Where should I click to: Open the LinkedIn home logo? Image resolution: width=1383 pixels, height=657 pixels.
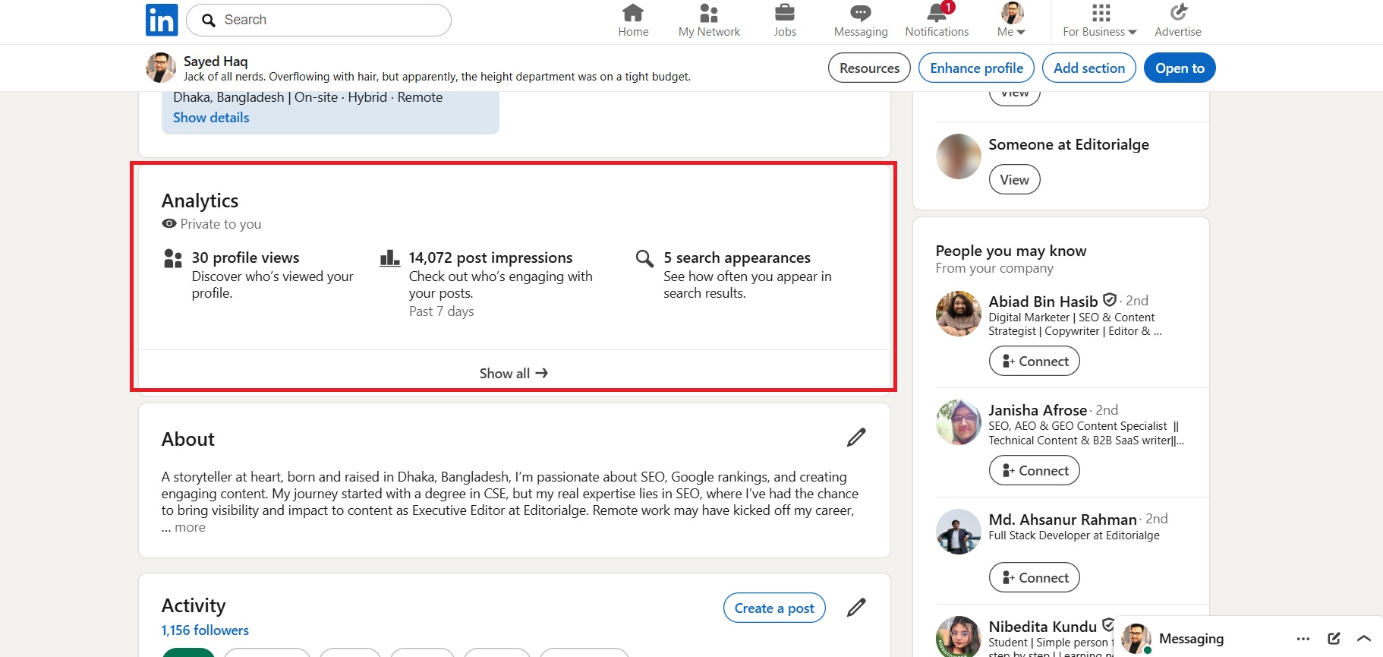(162, 20)
